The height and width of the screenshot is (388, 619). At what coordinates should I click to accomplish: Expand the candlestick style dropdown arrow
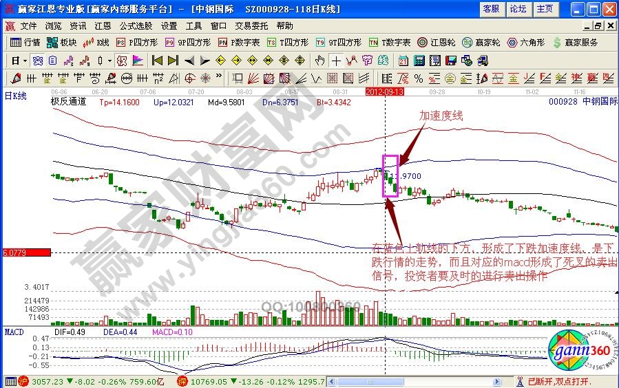(108, 60)
